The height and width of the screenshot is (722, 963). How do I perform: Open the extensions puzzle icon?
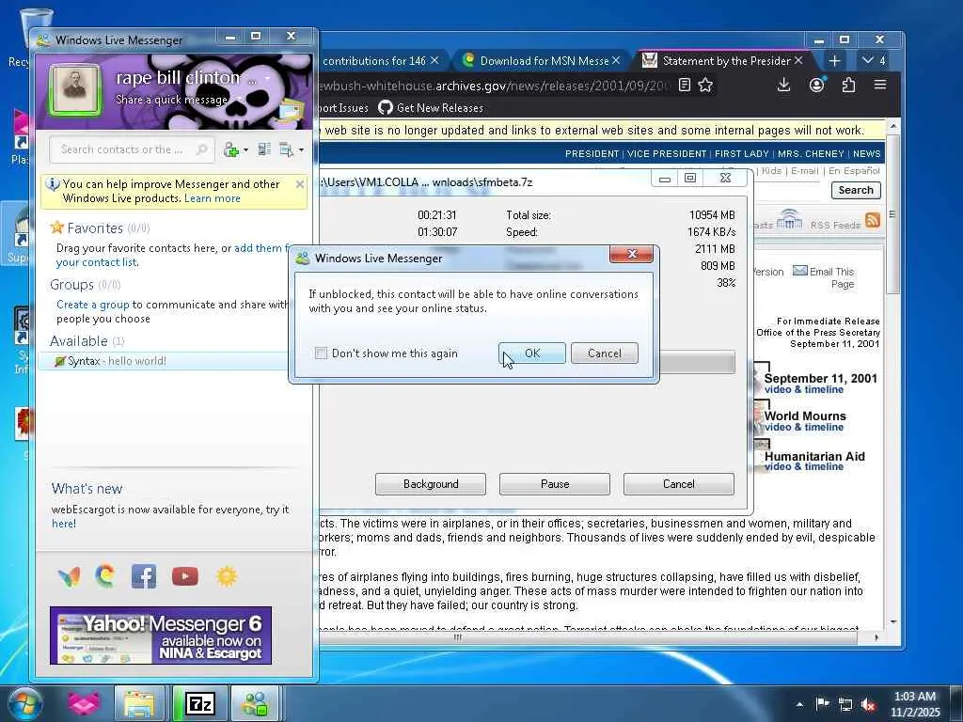(849, 85)
